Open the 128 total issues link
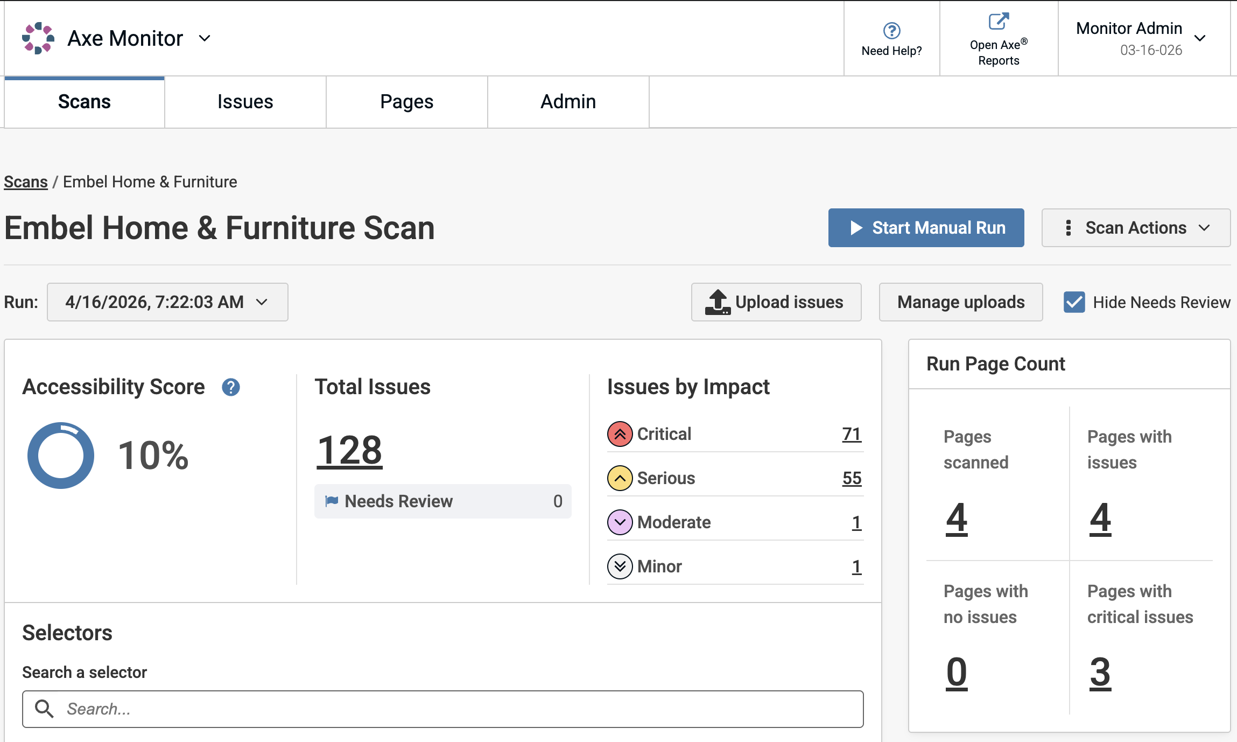The height and width of the screenshot is (742, 1237). click(349, 451)
